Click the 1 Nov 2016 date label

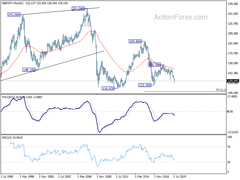pyautogui.click(x=161, y=176)
